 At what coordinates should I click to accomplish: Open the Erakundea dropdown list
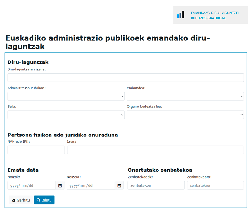click(185, 96)
